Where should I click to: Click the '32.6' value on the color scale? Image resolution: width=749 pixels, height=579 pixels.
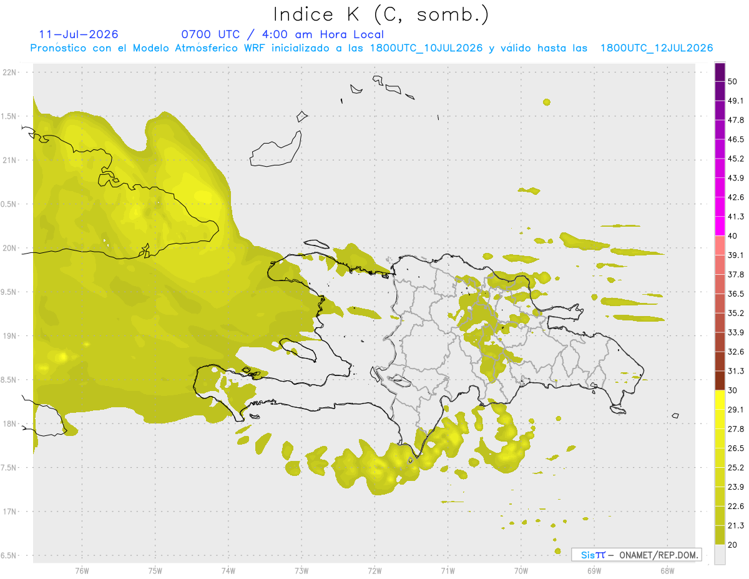pyautogui.click(x=736, y=352)
